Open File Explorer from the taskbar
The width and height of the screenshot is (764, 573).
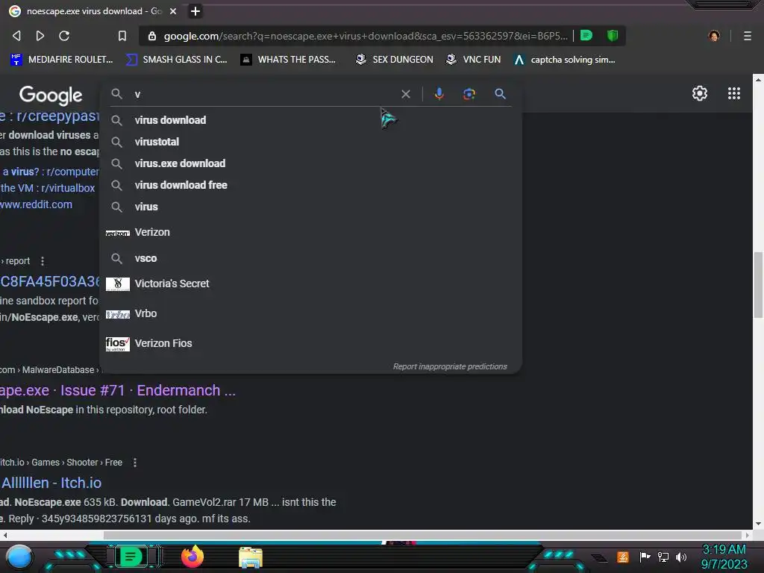coord(251,557)
